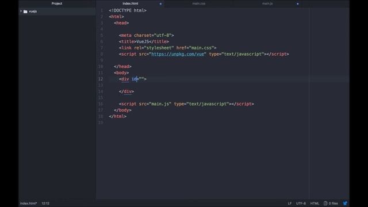Place cursor in the <!DOCTYPE html> line
Screen dimensions: 368x207
click(128, 10)
